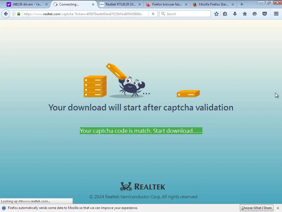This screenshot has width=282, height=212.
Task: Stop loading with the address bar X
Action: (x=153, y=14)
